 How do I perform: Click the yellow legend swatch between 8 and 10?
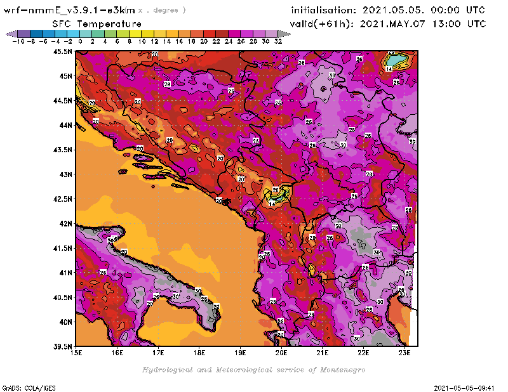click(x=135, y=34)
